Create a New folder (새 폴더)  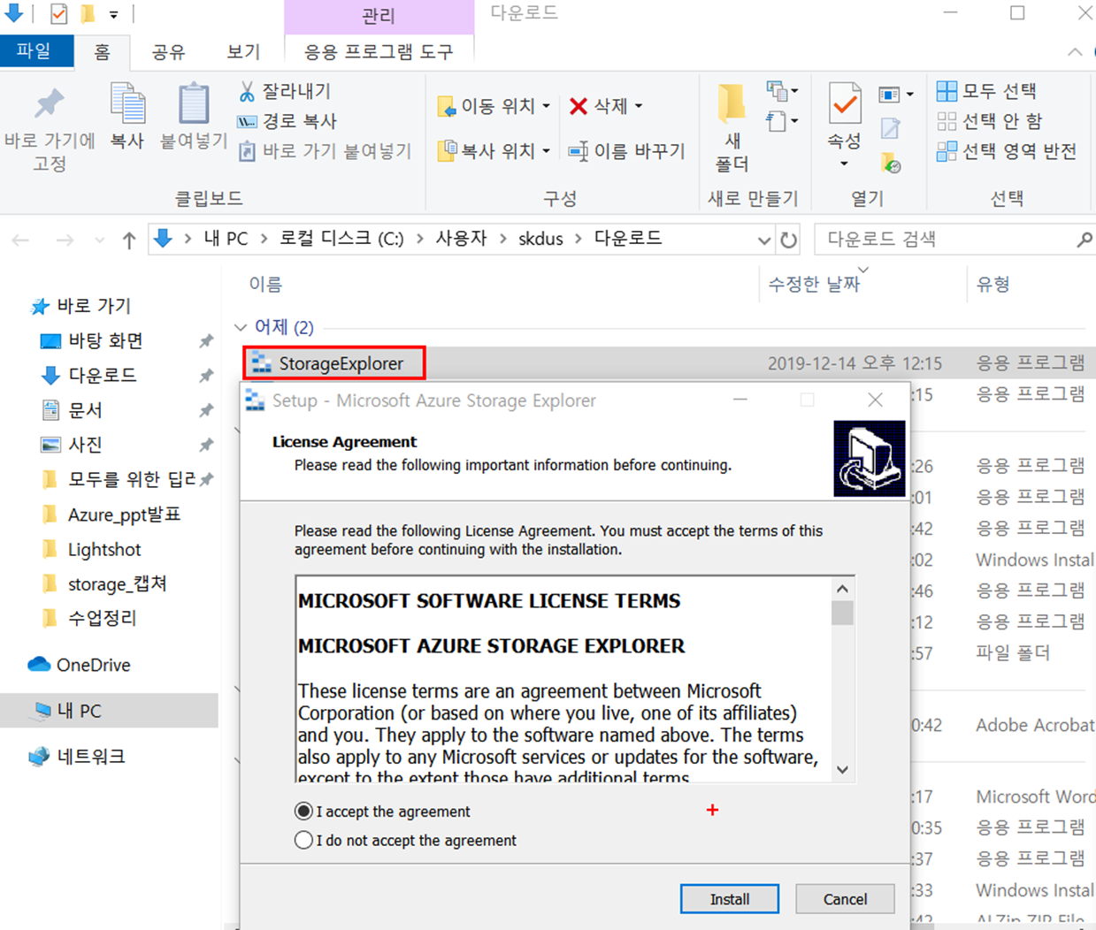pos(732,128)
